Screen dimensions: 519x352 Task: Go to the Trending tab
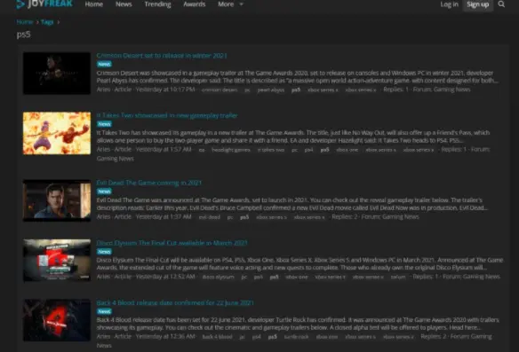coord(157,4)
